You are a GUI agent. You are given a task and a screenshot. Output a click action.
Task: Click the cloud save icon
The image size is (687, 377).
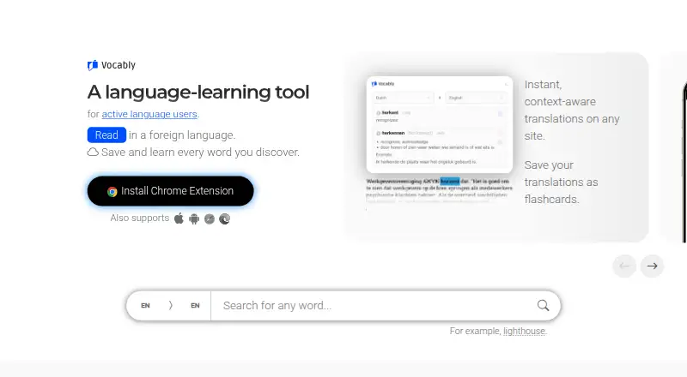(x=93, y=153)
